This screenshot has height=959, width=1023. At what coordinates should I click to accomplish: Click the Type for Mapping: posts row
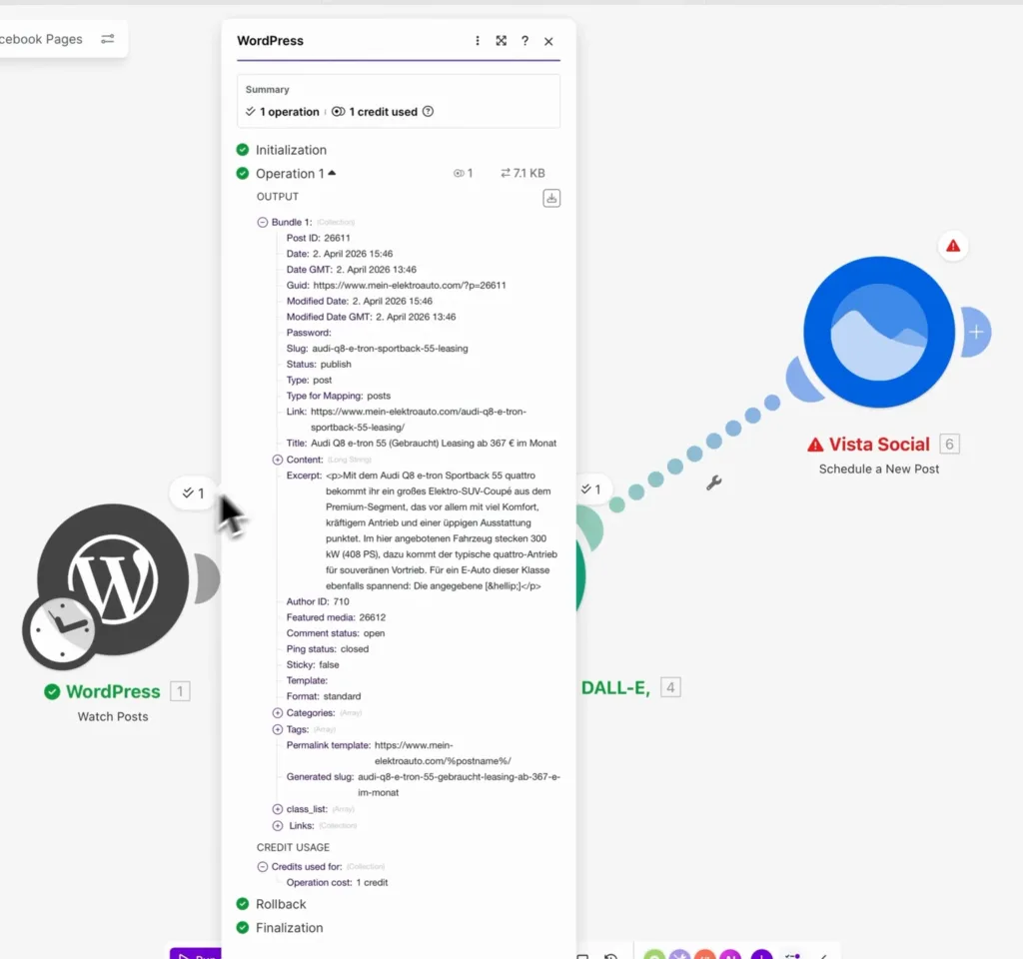point(338,396)
